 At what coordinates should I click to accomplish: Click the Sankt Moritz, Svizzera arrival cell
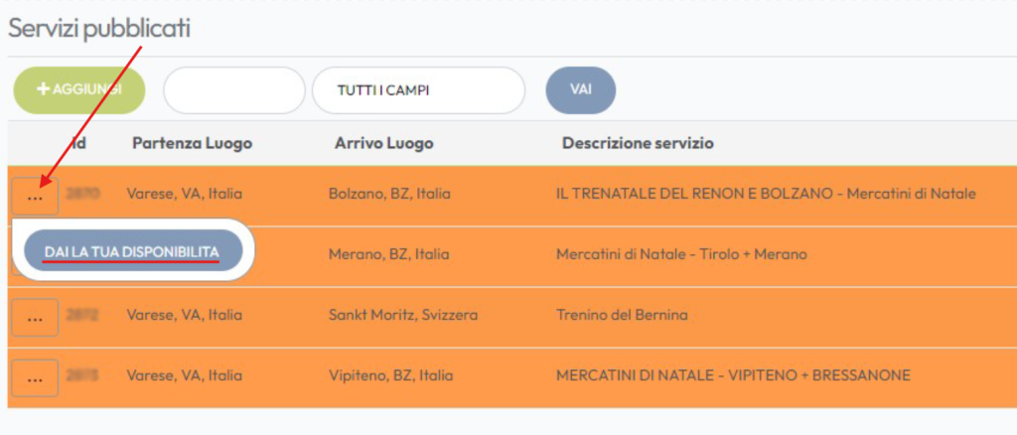pos(403,316)
